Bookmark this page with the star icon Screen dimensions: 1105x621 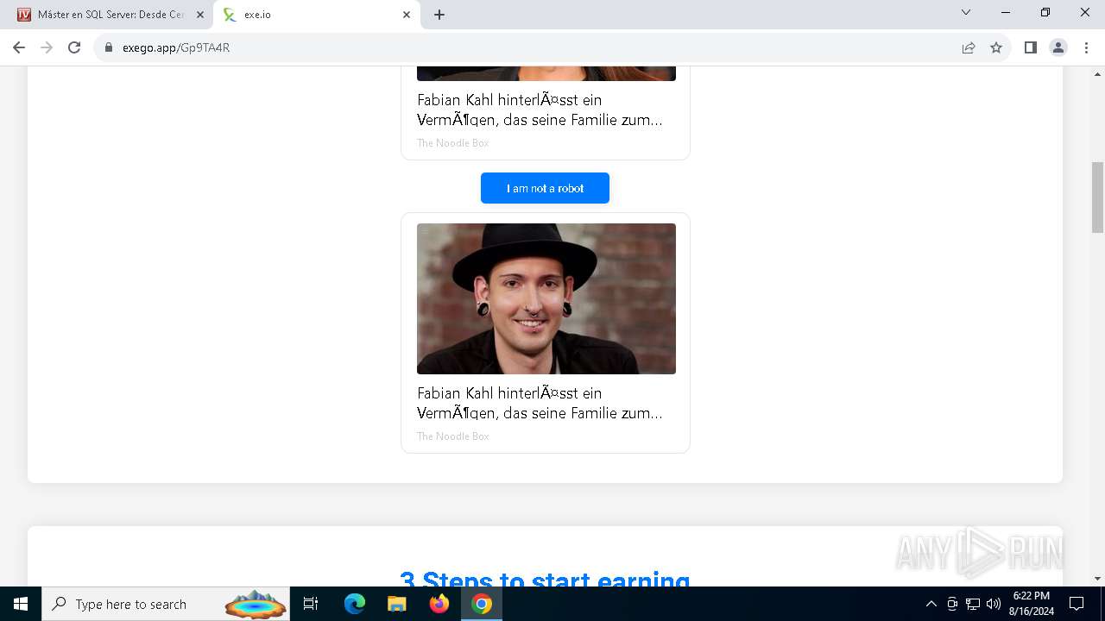(996, 47)
